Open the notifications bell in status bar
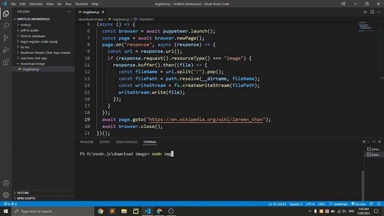The height and width of the screenshot is (216, 384). 379,204
